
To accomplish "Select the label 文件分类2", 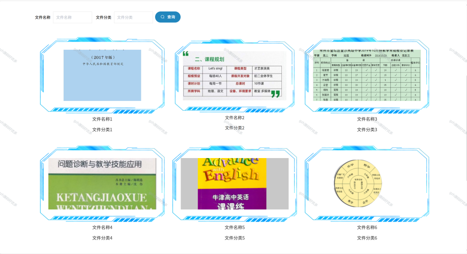I will point(235,128).
